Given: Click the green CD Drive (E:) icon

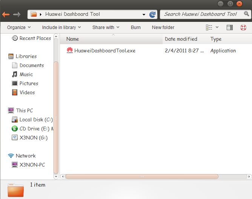Looking at the screenshot, I should [15, 129].
